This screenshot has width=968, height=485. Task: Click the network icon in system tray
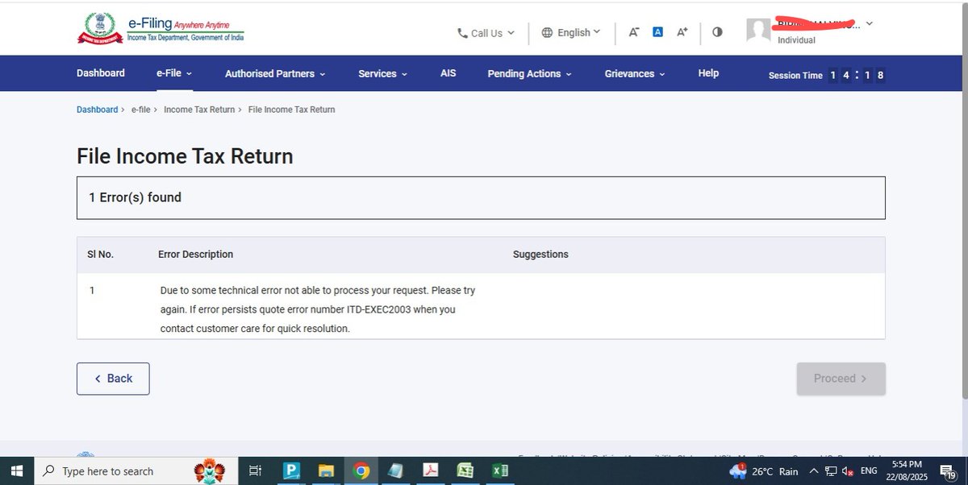[x=831, y=471]
